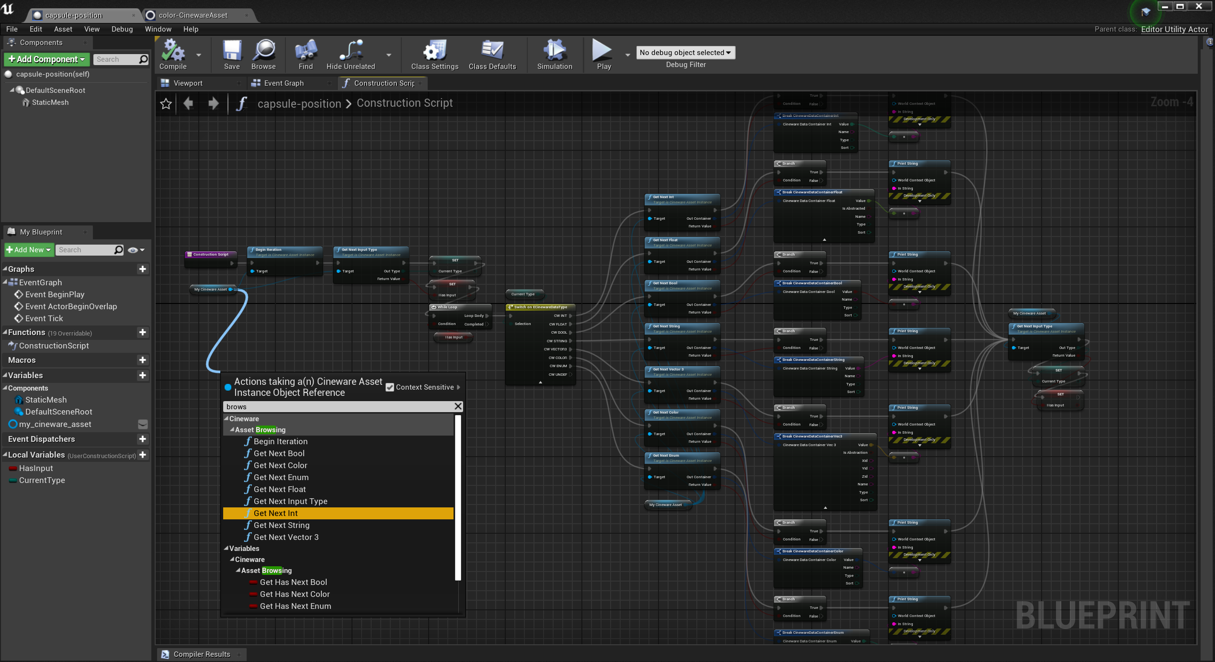Choose Get Has Next Color variable action
Image resolution: width=1215 pixels, height=662 pixels.
[338, 594]
